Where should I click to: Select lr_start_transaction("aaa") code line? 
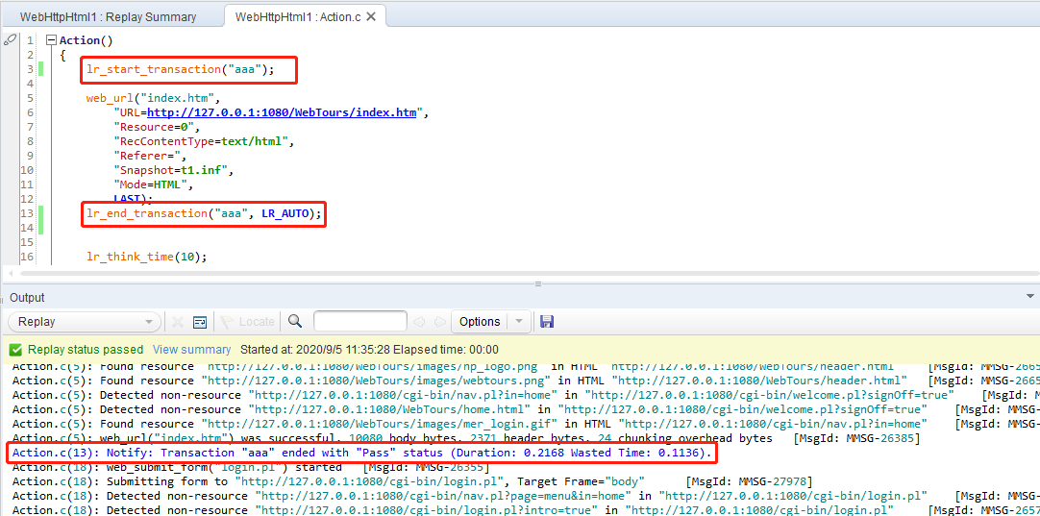181,69
